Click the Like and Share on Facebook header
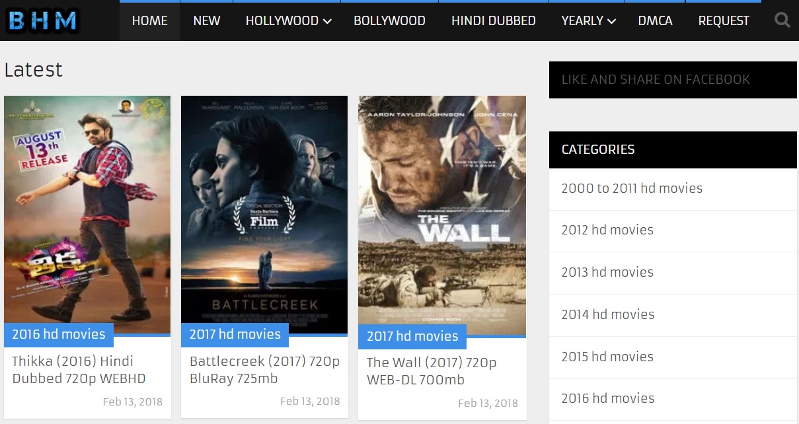Screen dimensions: 799x424 pyautogui.click(x=673, y=80)
